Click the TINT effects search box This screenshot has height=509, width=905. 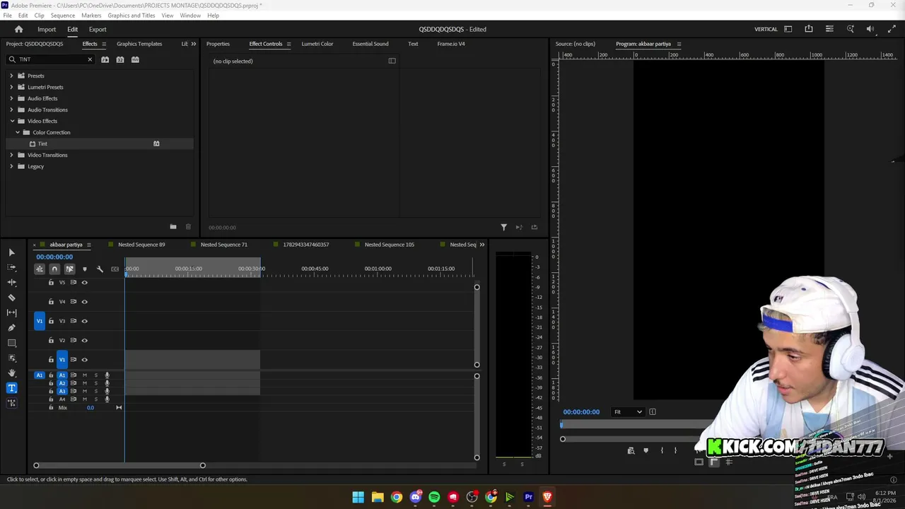pos(51,59)
